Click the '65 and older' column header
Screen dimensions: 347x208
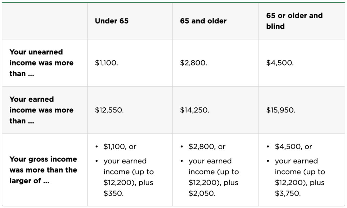(203, 21)
